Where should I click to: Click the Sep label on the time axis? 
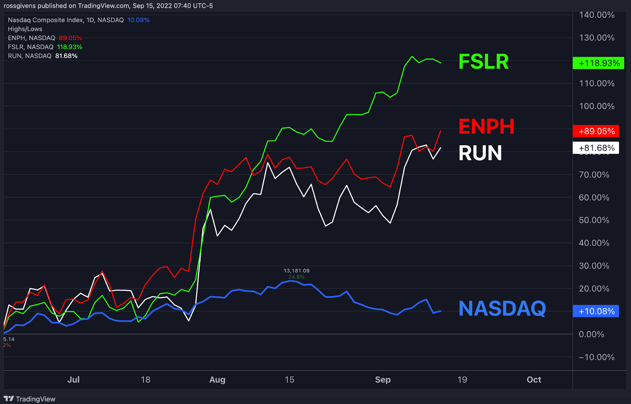coord(383,380)
